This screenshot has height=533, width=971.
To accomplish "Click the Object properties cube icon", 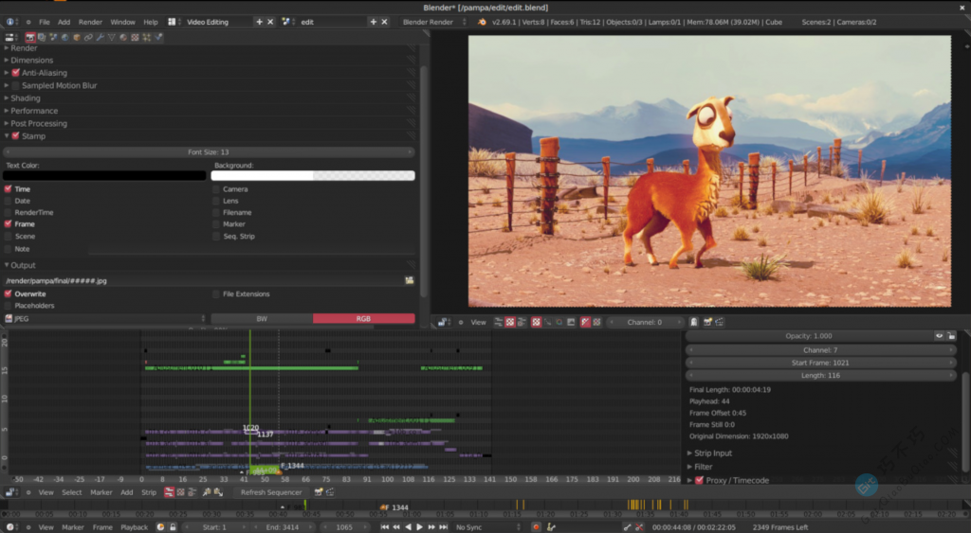I will (x=76, y=37).
